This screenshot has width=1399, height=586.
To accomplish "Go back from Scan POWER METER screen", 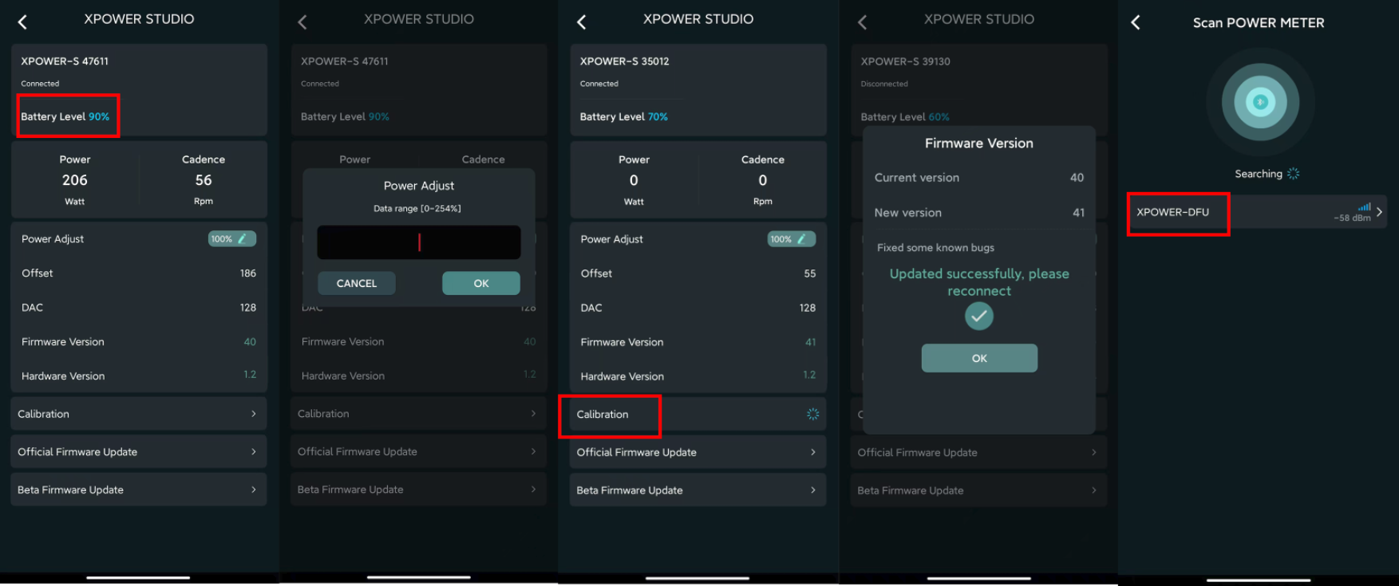I will pos(1136,23).
